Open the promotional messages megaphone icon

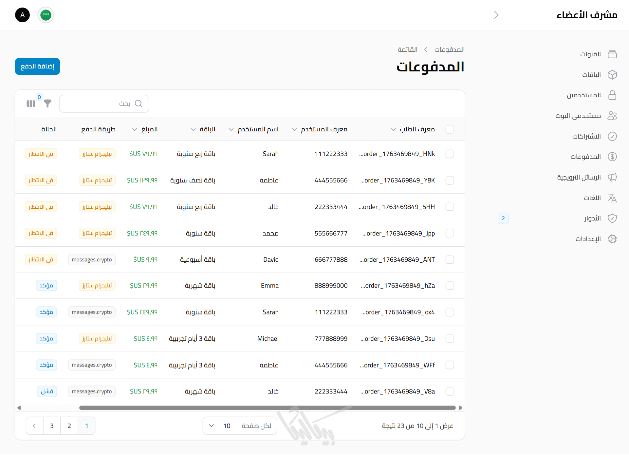click(x=612, y=177)
